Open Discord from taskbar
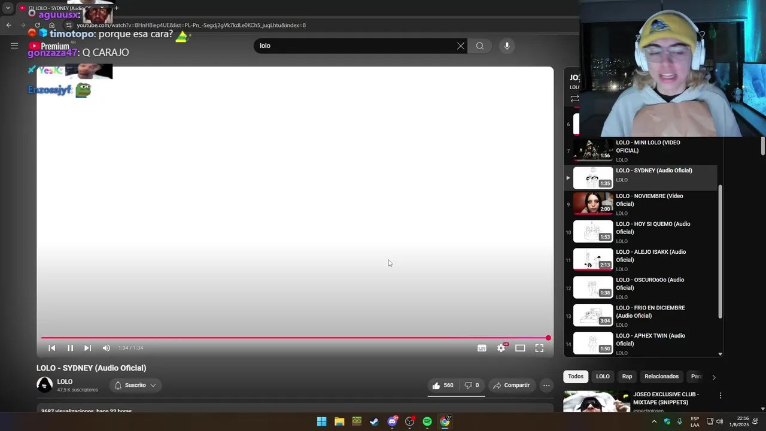 pyautogui.click(x=392, y=421)
